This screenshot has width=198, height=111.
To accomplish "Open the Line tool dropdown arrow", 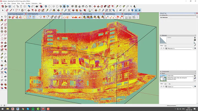I will 13,10.
